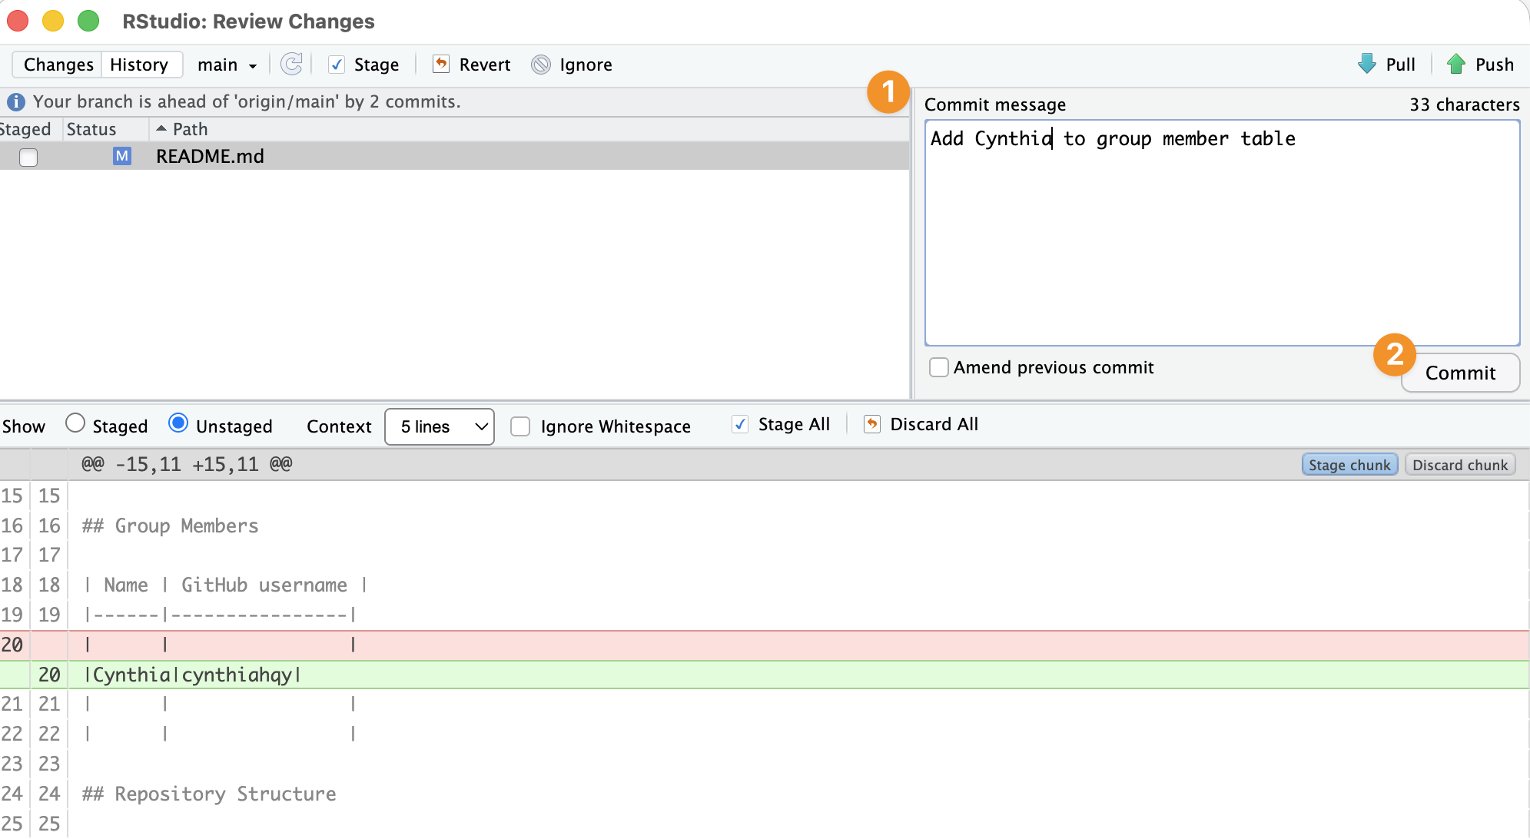Click the Revert icon
This screenshot has height=839, width=1530.
(x=441, y=64)
